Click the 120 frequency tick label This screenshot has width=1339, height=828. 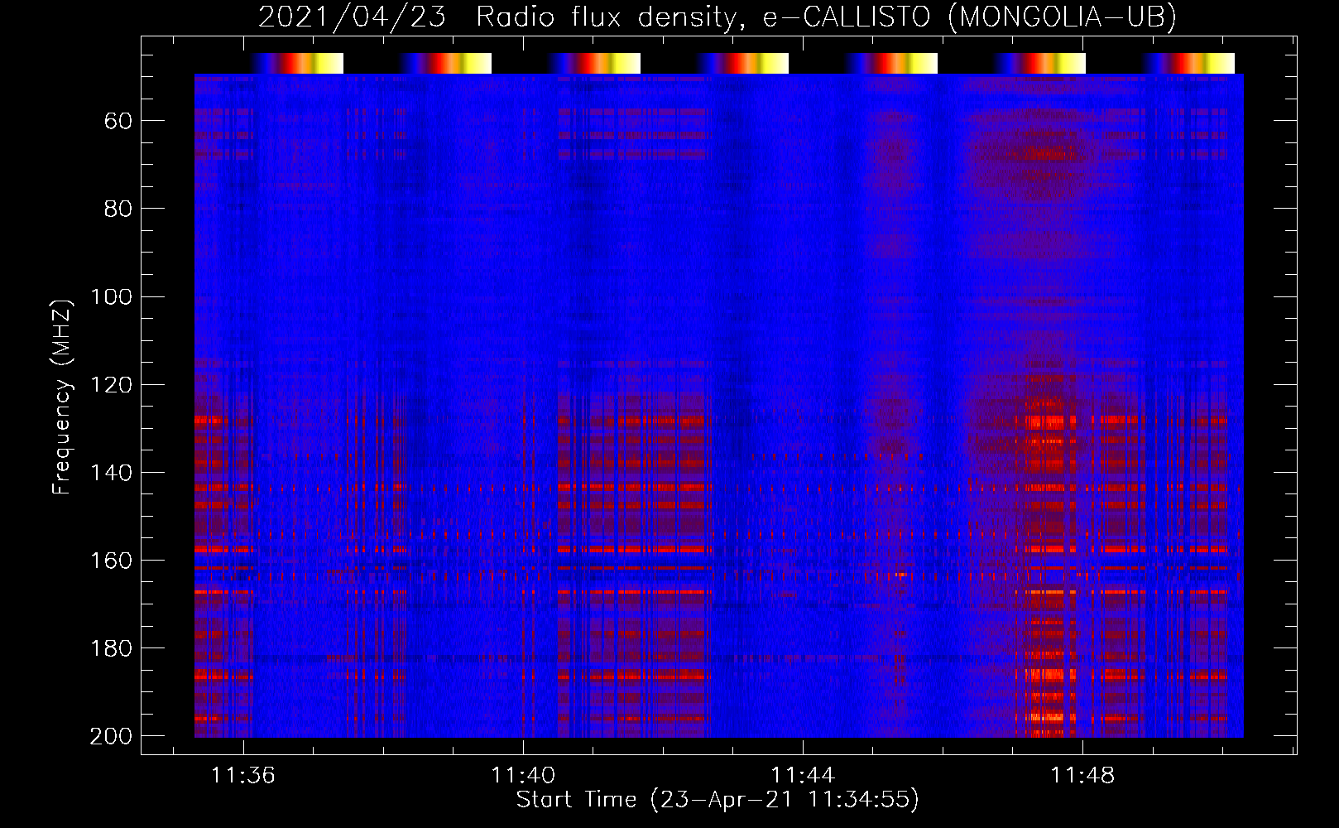tap(111, 384)
